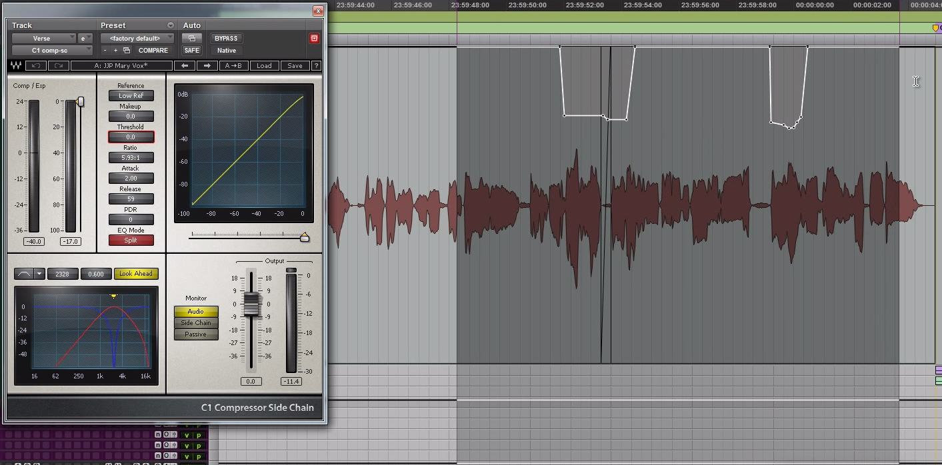The image size is (942, 465).
Task: Disable Look Ahead
Action: pyautogui.click(x=136, y=274)
